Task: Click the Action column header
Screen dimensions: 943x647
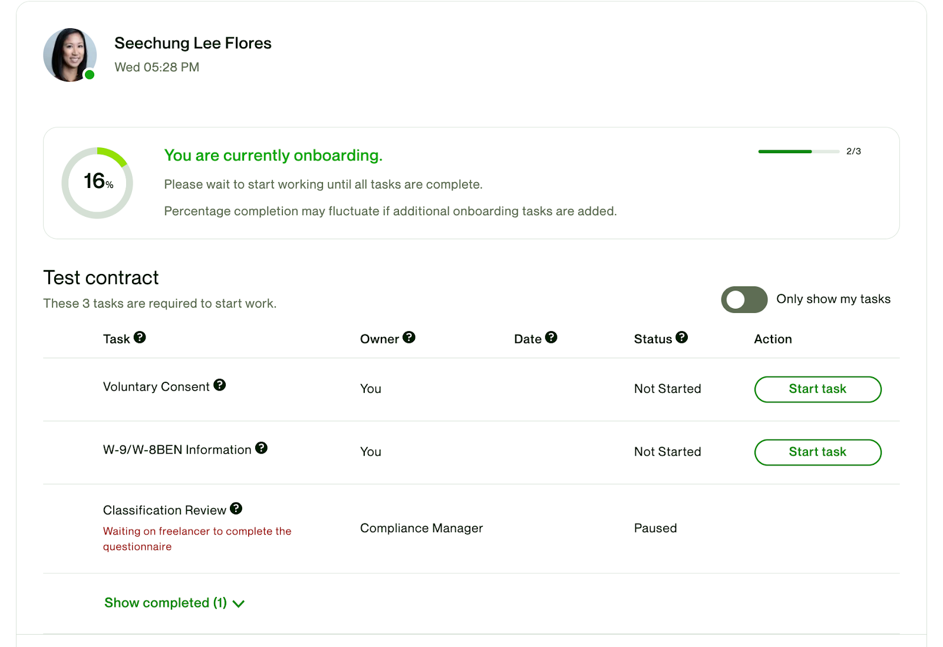Action: [773, 339]
